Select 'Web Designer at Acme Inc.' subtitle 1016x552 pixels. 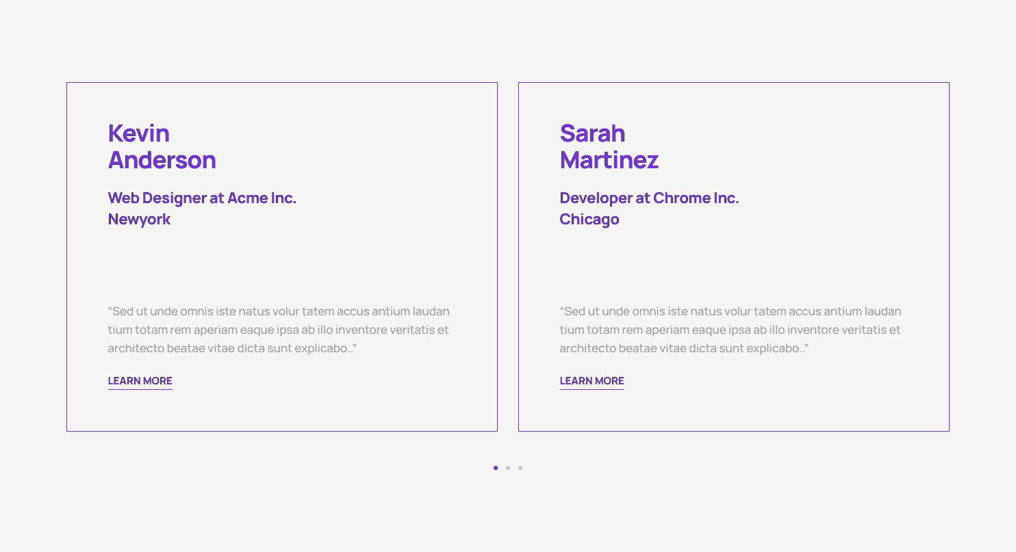[x=202, y=198]
